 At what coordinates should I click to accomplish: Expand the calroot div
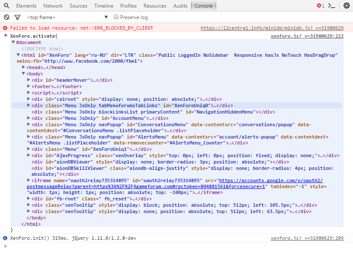point(28,99)
